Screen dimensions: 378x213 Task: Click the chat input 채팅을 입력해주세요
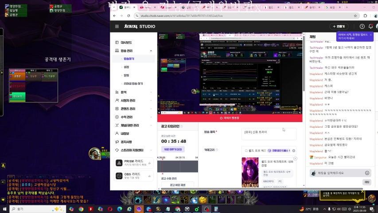pyautogui.click(x=340, y=173)
